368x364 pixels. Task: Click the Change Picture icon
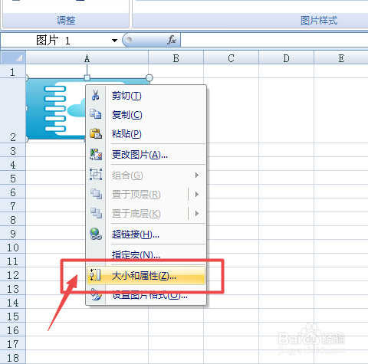(96, 154)
